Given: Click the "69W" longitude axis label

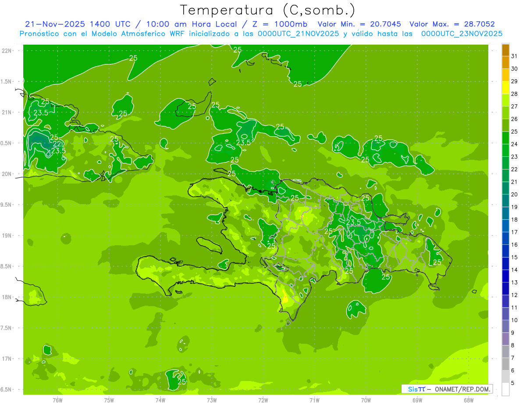Looking at the screenshot, I should [417, 400].
